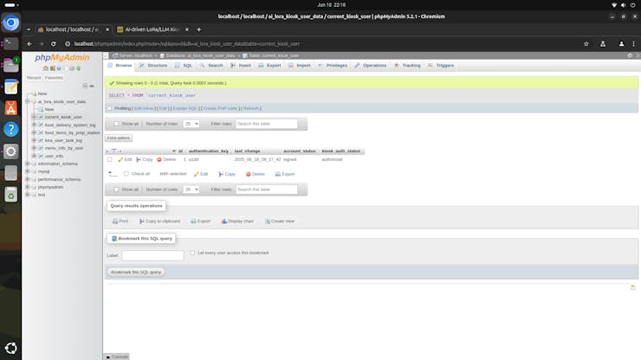Image resolution: width=641 pixels, height=360 pixels.
Task: Click With selected Copy action
Action: click(227, 174)
